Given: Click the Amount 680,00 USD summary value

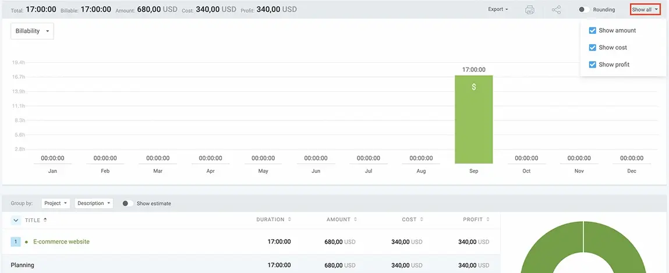Looking at the screenshot, I should 157,9.
